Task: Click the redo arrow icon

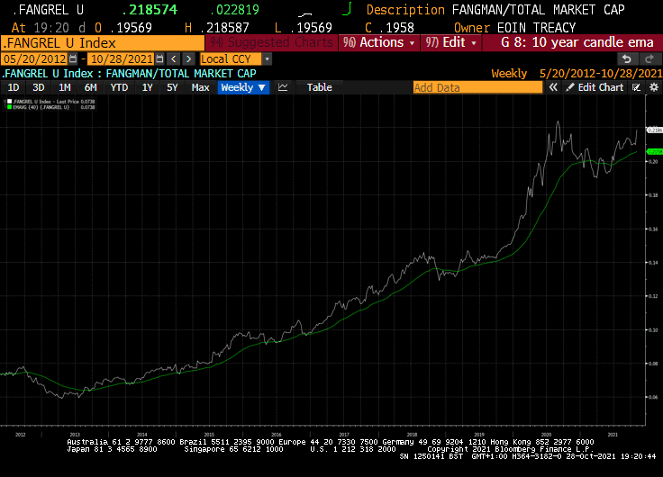Action: [649, 59]
